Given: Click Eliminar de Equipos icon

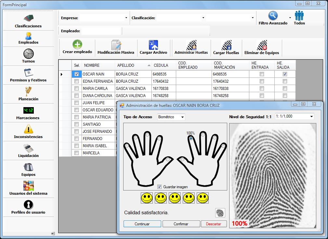Looking at the screenshot, I should pos(261,45).
